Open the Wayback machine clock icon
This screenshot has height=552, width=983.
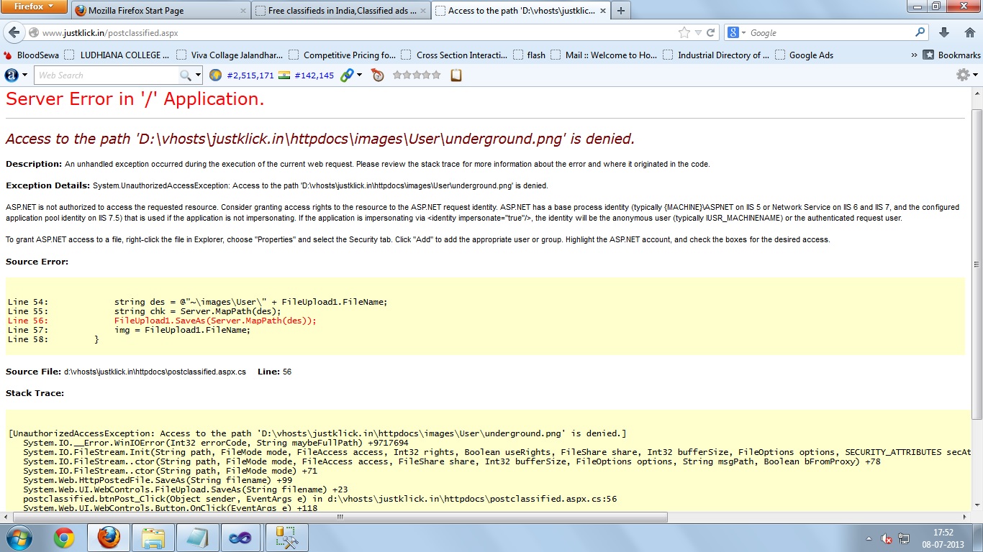(x=378, y=75)
